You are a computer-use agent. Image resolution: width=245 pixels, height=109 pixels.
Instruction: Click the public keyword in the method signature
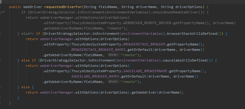(15, 7)
